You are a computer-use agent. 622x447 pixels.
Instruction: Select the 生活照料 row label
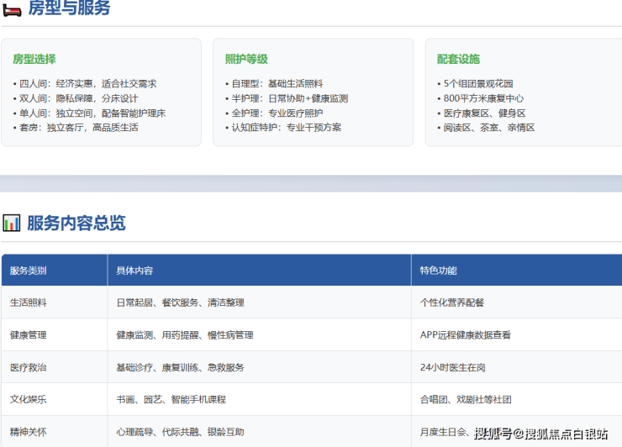pos(29,302)
